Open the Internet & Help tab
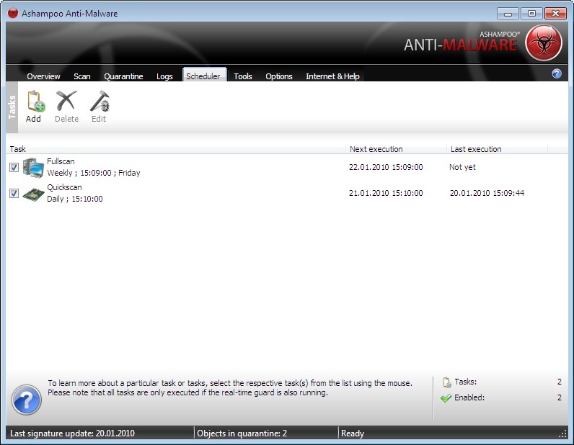The image size is (574, 445). pyautogui.click(x=332, y=76)
